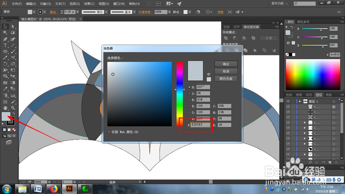
Task: Expand the fourth sublayer group under 图层 1
Action: (x=305, y=123)
